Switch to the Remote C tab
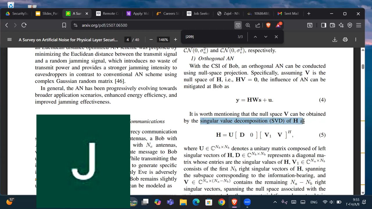372x209 pixels. [x=108, y=14]
